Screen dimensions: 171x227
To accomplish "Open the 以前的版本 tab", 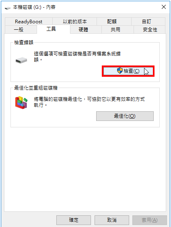I will coord(74,22).
